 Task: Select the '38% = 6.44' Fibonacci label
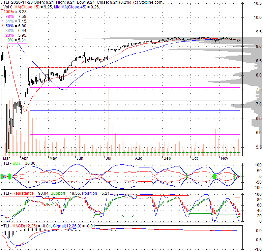(16, 31)
